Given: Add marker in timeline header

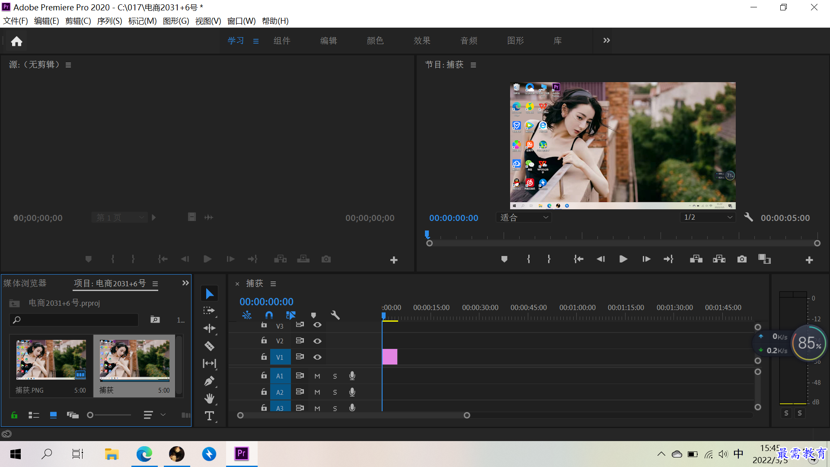Looking at the screenshot, I should click(313, 315).
